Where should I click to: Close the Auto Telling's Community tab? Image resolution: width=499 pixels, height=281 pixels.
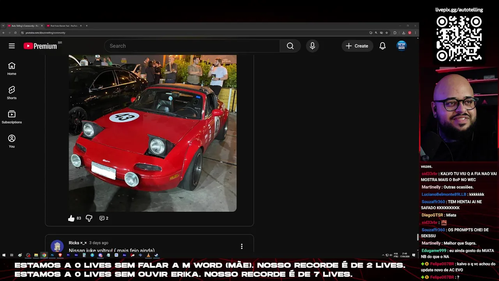coord(42,26)
